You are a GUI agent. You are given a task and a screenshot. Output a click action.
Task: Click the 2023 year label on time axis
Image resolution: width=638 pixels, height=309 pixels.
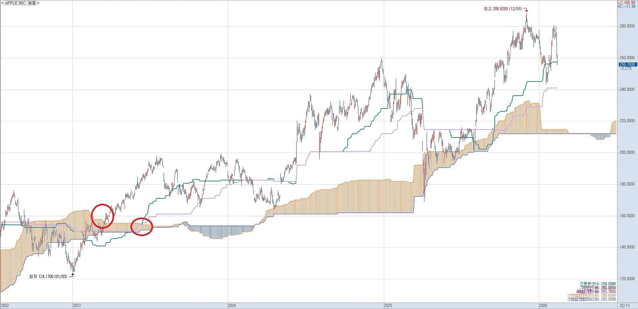coord(77,306)
